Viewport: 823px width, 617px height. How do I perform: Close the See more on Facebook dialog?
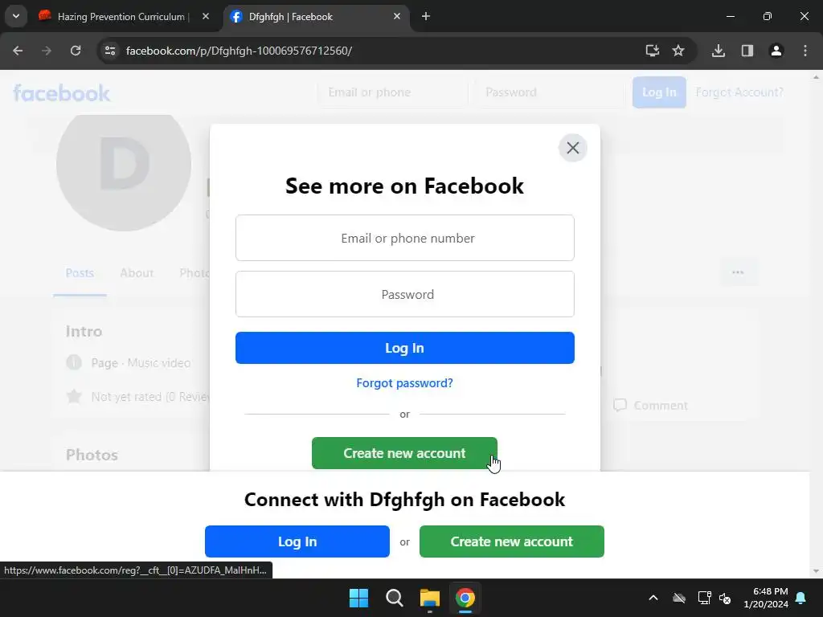coord(572,148)
